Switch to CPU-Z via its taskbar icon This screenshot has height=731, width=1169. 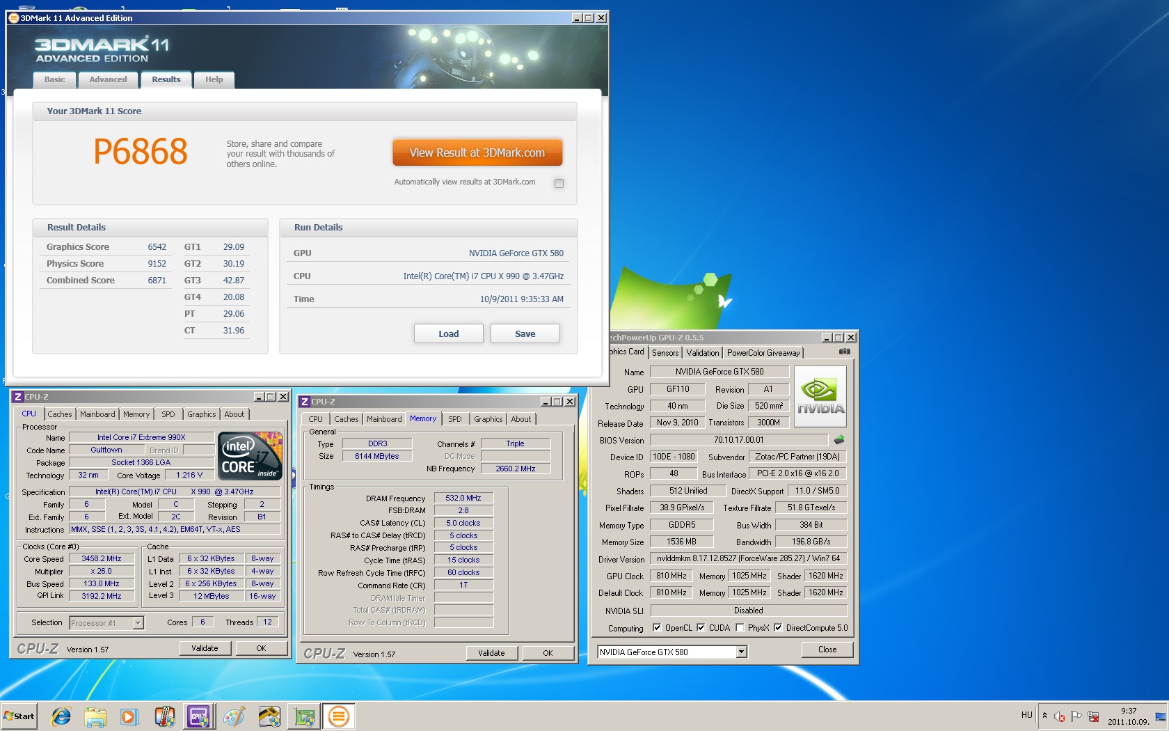(x=198, y=716)
